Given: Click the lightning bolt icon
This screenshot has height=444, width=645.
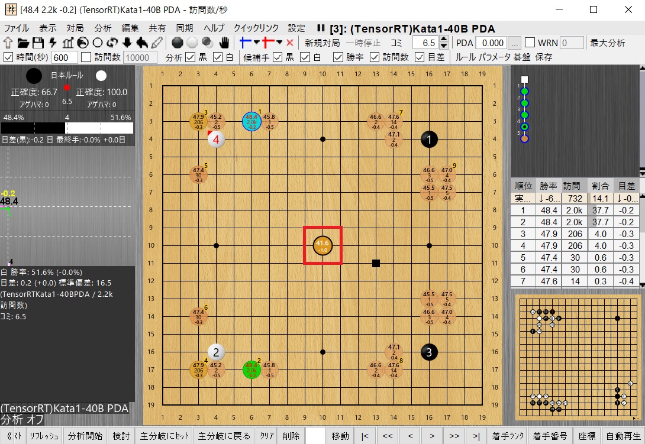Looking at the screenshot, I should [x=53, y=43].
